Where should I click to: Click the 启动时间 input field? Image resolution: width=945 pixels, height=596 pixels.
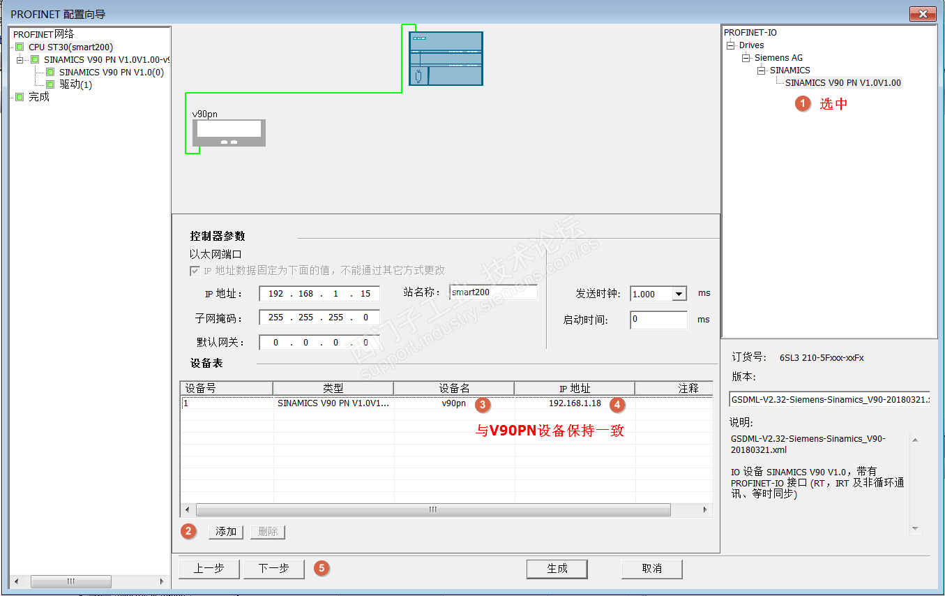[x=659, y=320]
